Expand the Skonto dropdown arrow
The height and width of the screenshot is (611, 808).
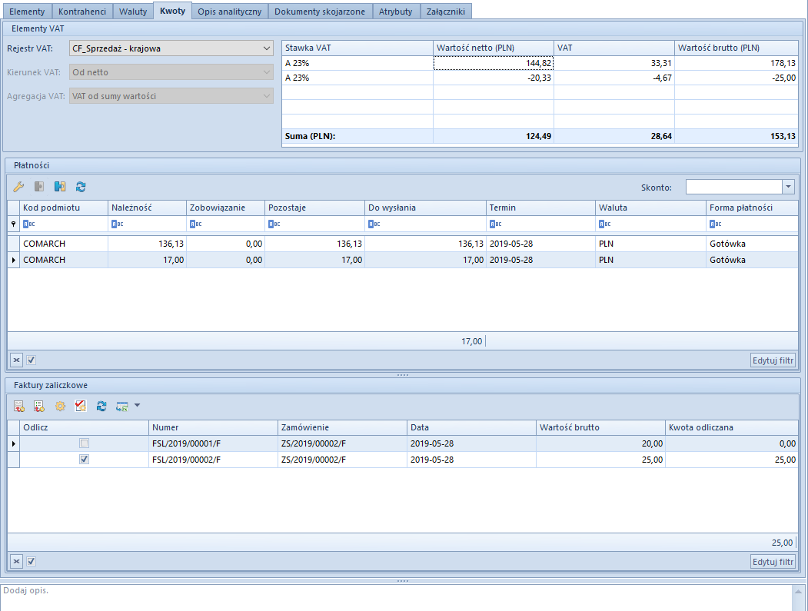[x=788, y=187]
